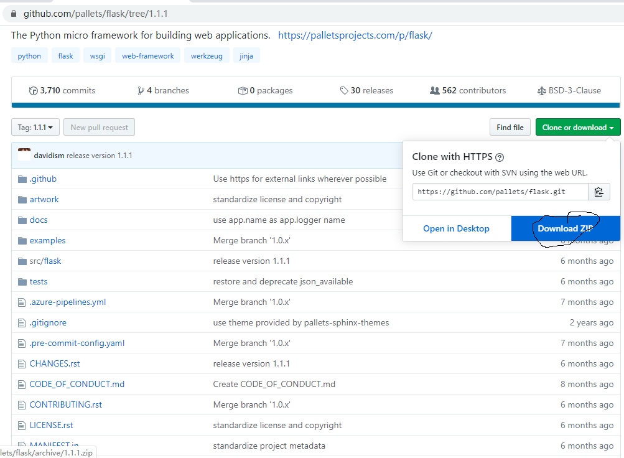
Task: Click the .pre-commit-config.yaml file icon
Action: pos(22,343)
